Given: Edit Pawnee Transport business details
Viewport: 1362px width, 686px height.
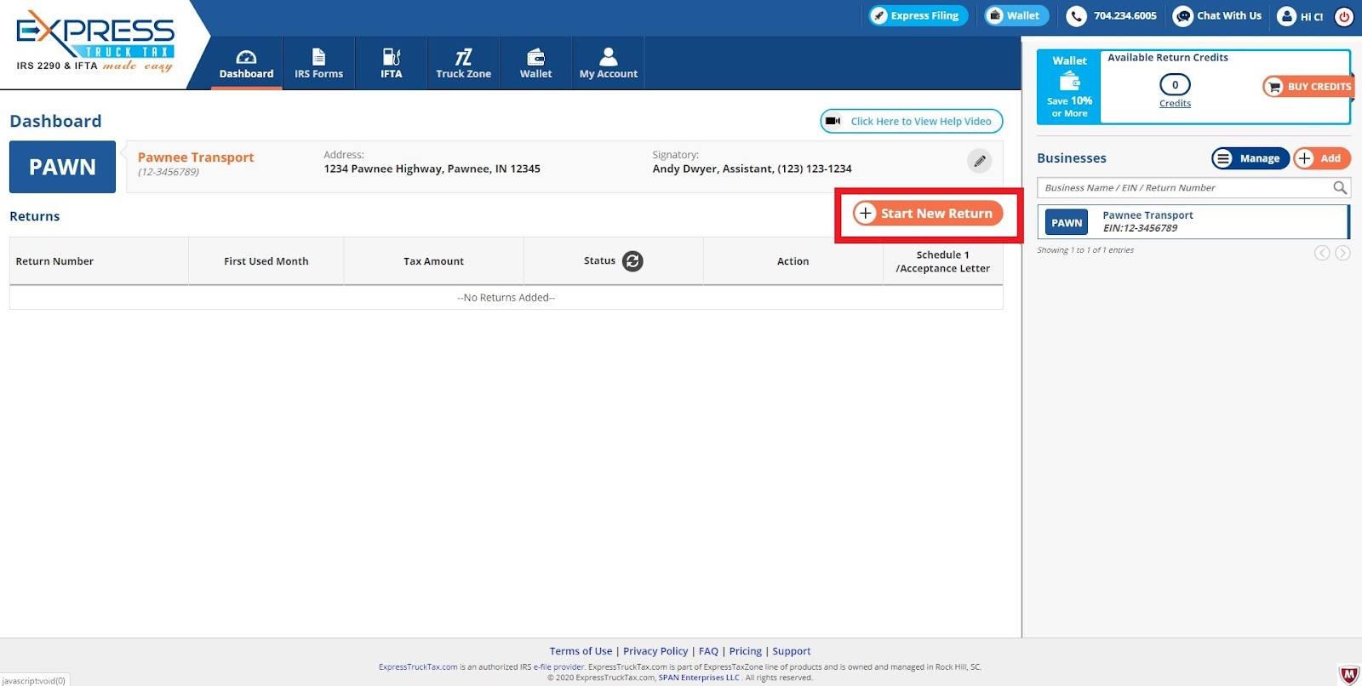Looking at the screenshot, I should pyautogui.click(x=980, y=161).
